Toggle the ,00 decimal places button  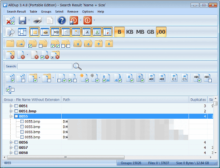[161, 32]
